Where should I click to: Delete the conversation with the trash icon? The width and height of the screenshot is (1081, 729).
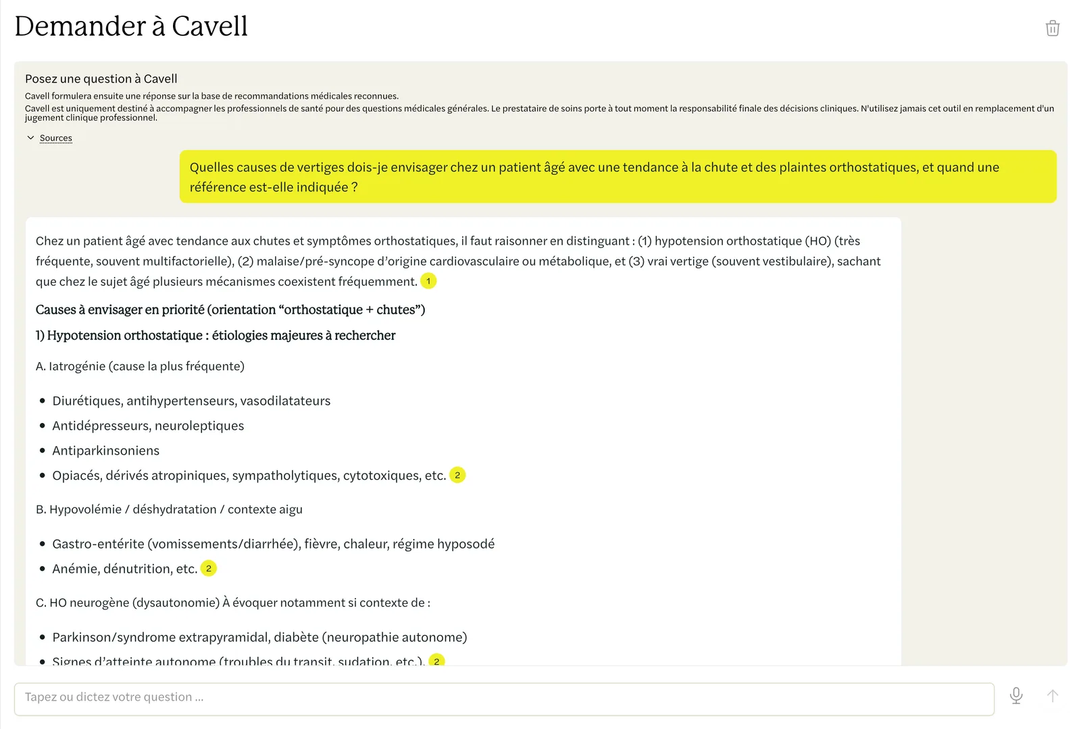(x=1052, y=28)
